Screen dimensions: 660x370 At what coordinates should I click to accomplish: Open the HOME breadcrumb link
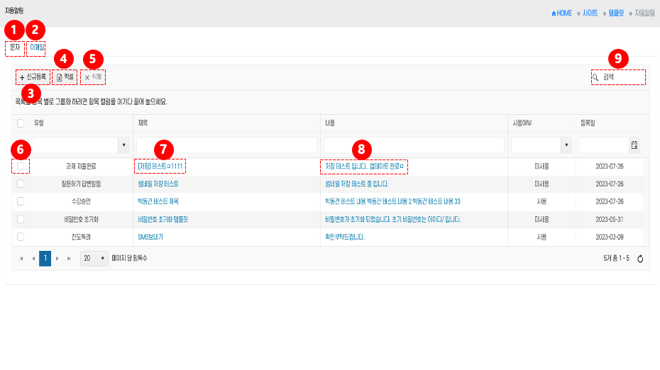point(561,13)
